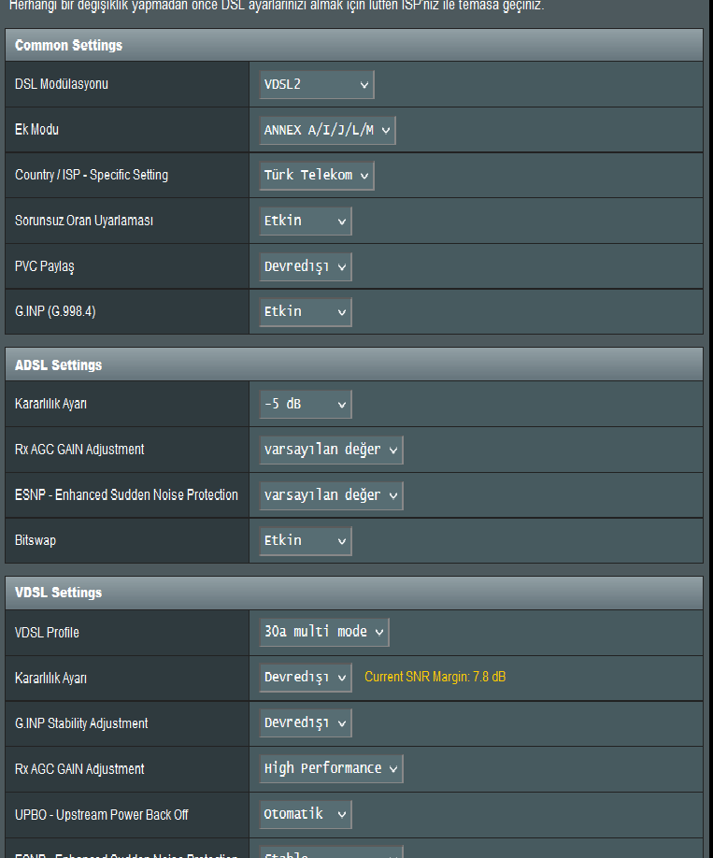The height and width of the screenshot is (858, 713).
Task: Open the DSL Modülasyonu dropdown showing VDSL2
Action: [x=317, y=84]
